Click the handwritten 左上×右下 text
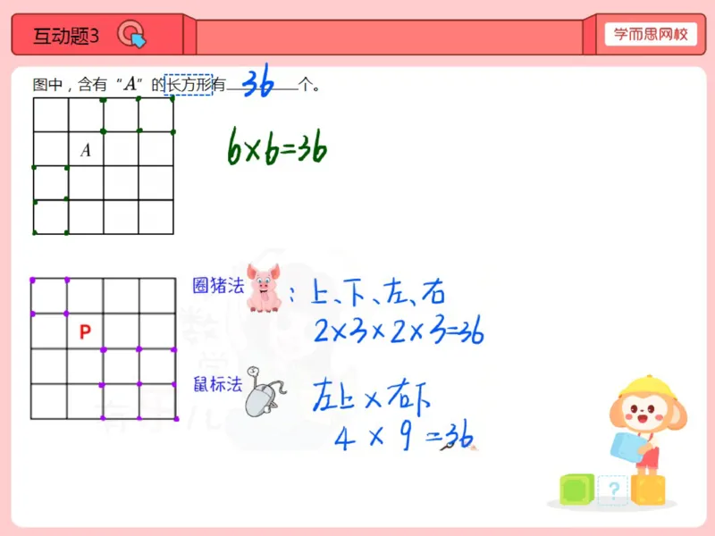The height and width of the screenshot is (536, 715). (372, 395)
